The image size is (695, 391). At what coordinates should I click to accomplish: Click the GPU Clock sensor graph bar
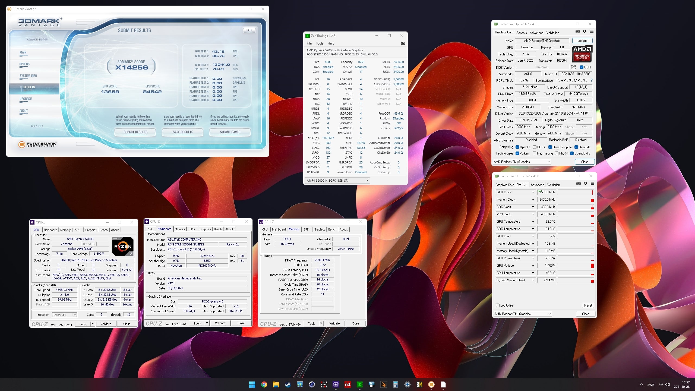click(x=576, y=192)
